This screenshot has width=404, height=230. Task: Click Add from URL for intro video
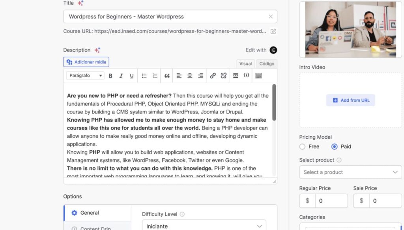click(350, 100)
